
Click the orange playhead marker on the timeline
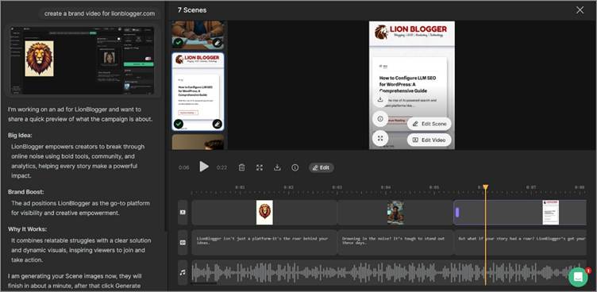pyautogui.click(x=485, y=187)
